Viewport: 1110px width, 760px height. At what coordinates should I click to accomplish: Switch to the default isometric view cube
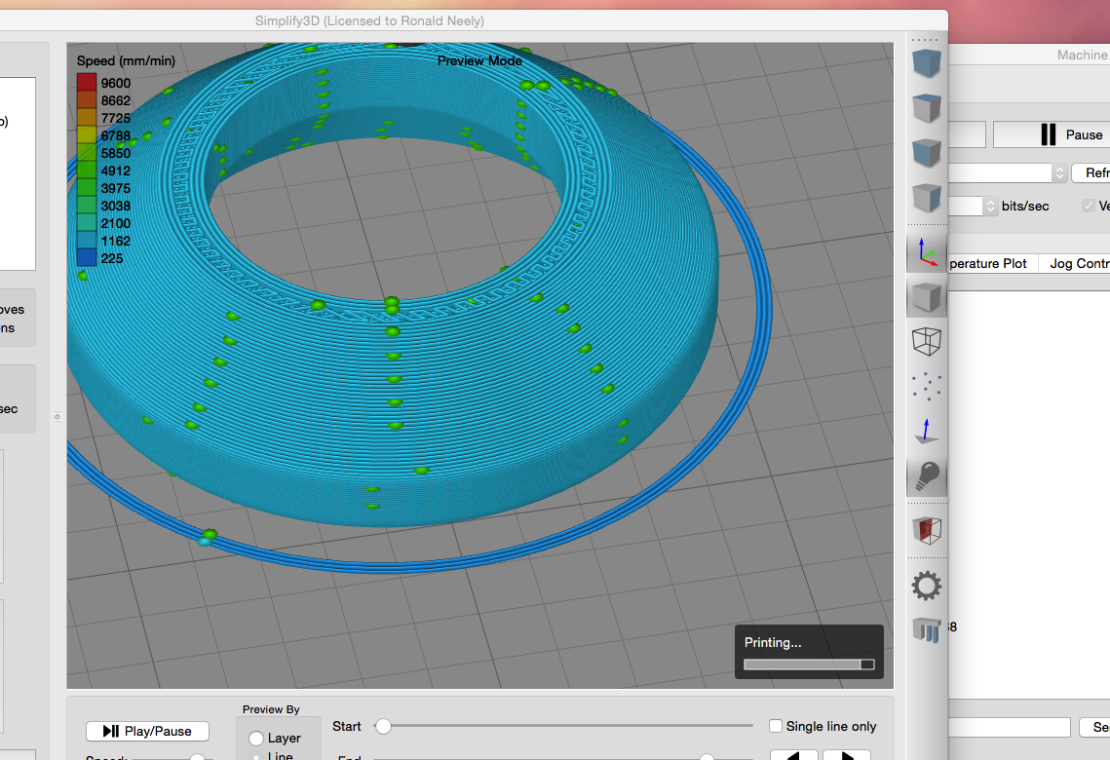pos(926,64)
